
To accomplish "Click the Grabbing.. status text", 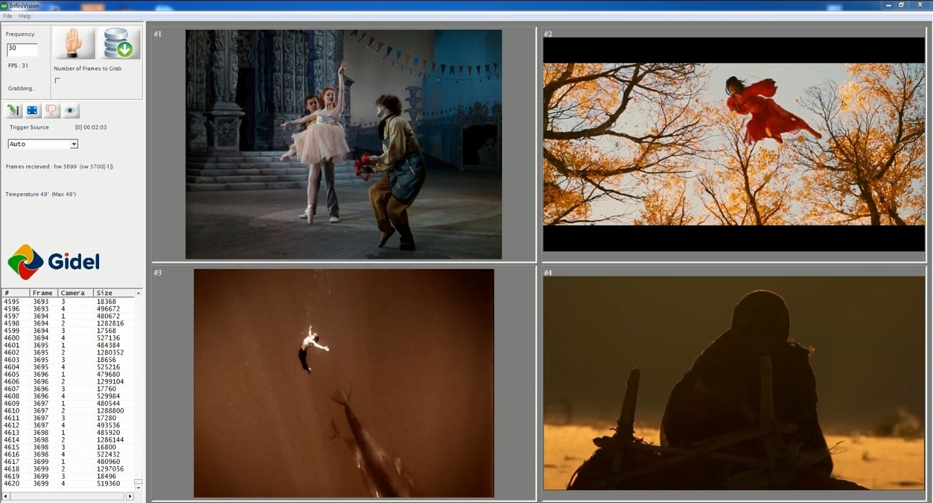I will (x=22, y=89).
